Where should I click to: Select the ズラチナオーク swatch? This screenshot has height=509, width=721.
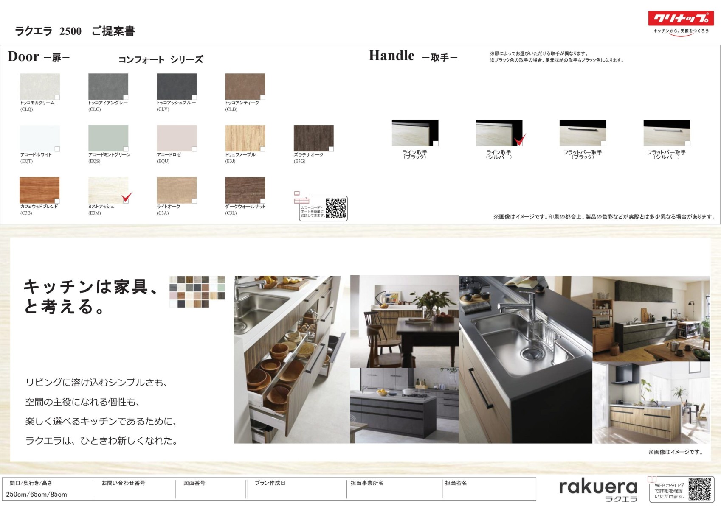coord(314,138)
